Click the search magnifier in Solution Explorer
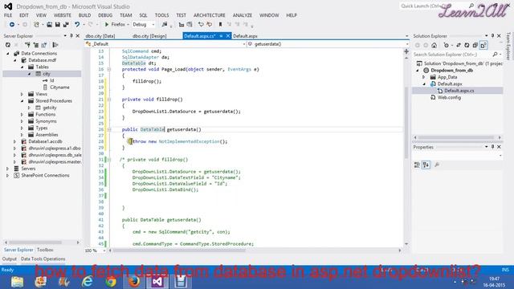This screenshot has height=289, width=514. 495,55
